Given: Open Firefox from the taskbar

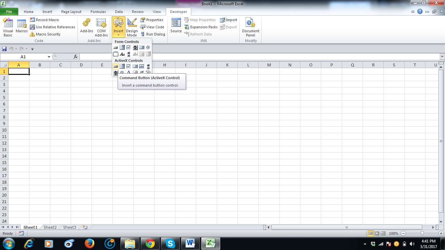Looking at the screenshot, I should (89, 243).
